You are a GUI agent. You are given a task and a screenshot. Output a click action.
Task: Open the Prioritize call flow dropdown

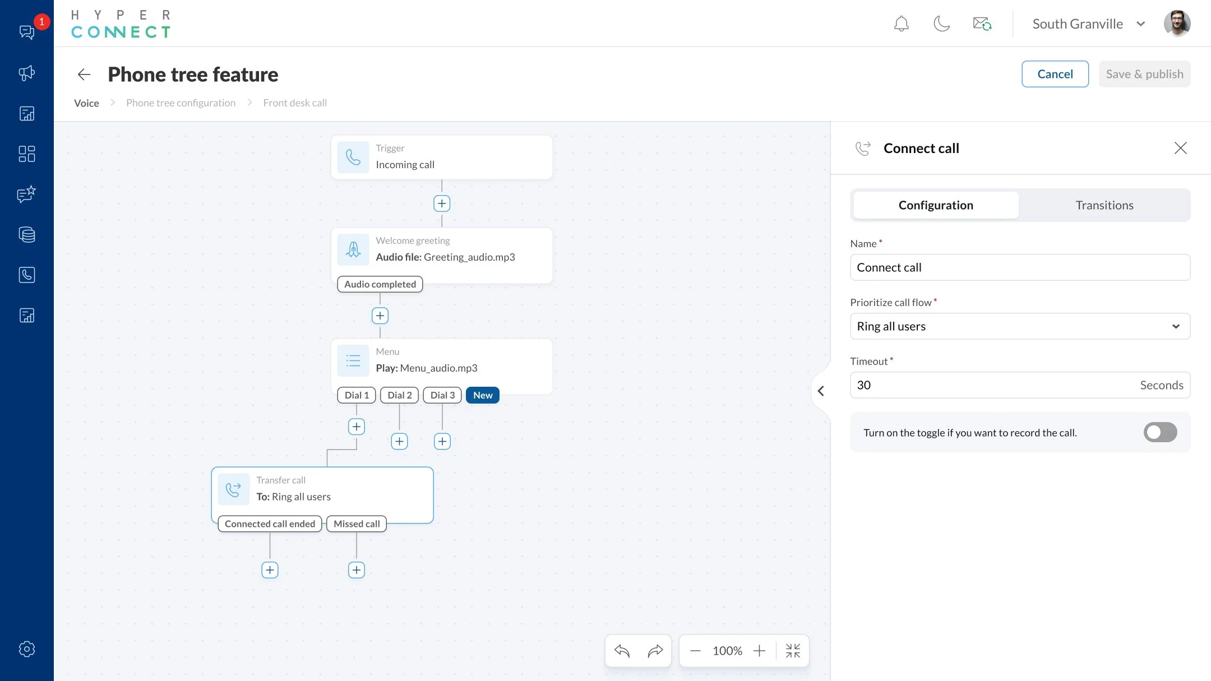pyautogui.click(x=1019, y=326)
